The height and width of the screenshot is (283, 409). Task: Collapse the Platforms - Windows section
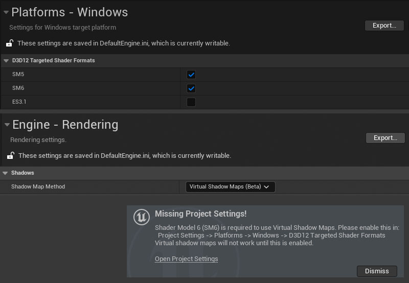tap(6, 12)
